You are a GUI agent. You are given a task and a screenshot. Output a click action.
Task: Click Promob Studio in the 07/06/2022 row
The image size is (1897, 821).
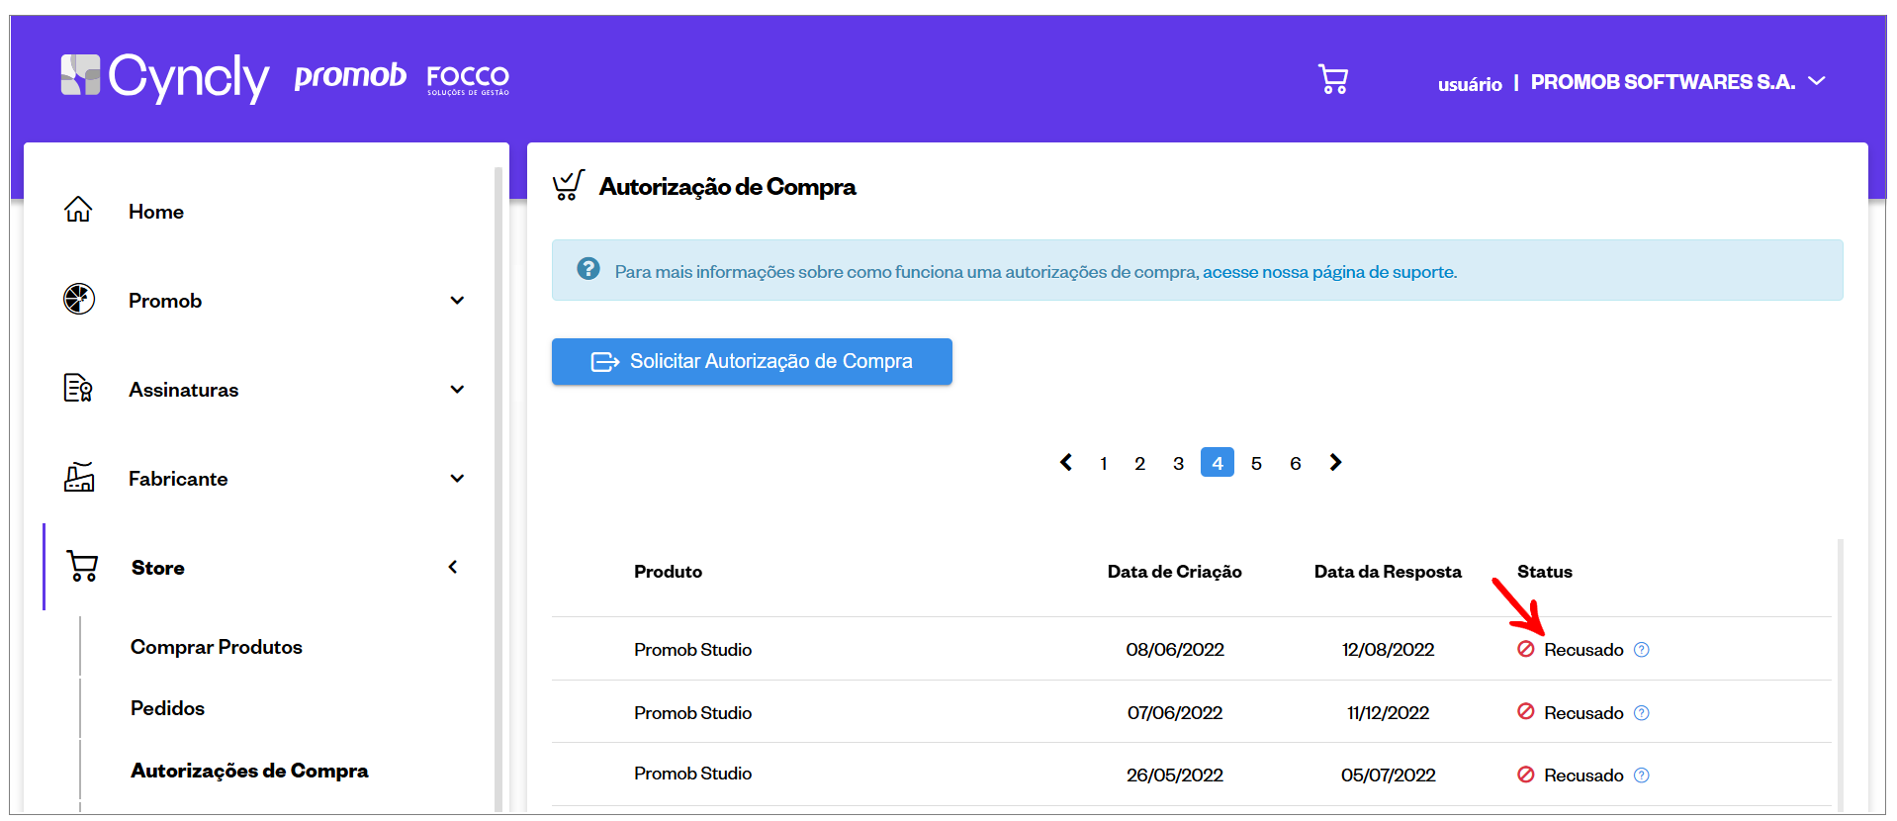click(x=692, y=713)
